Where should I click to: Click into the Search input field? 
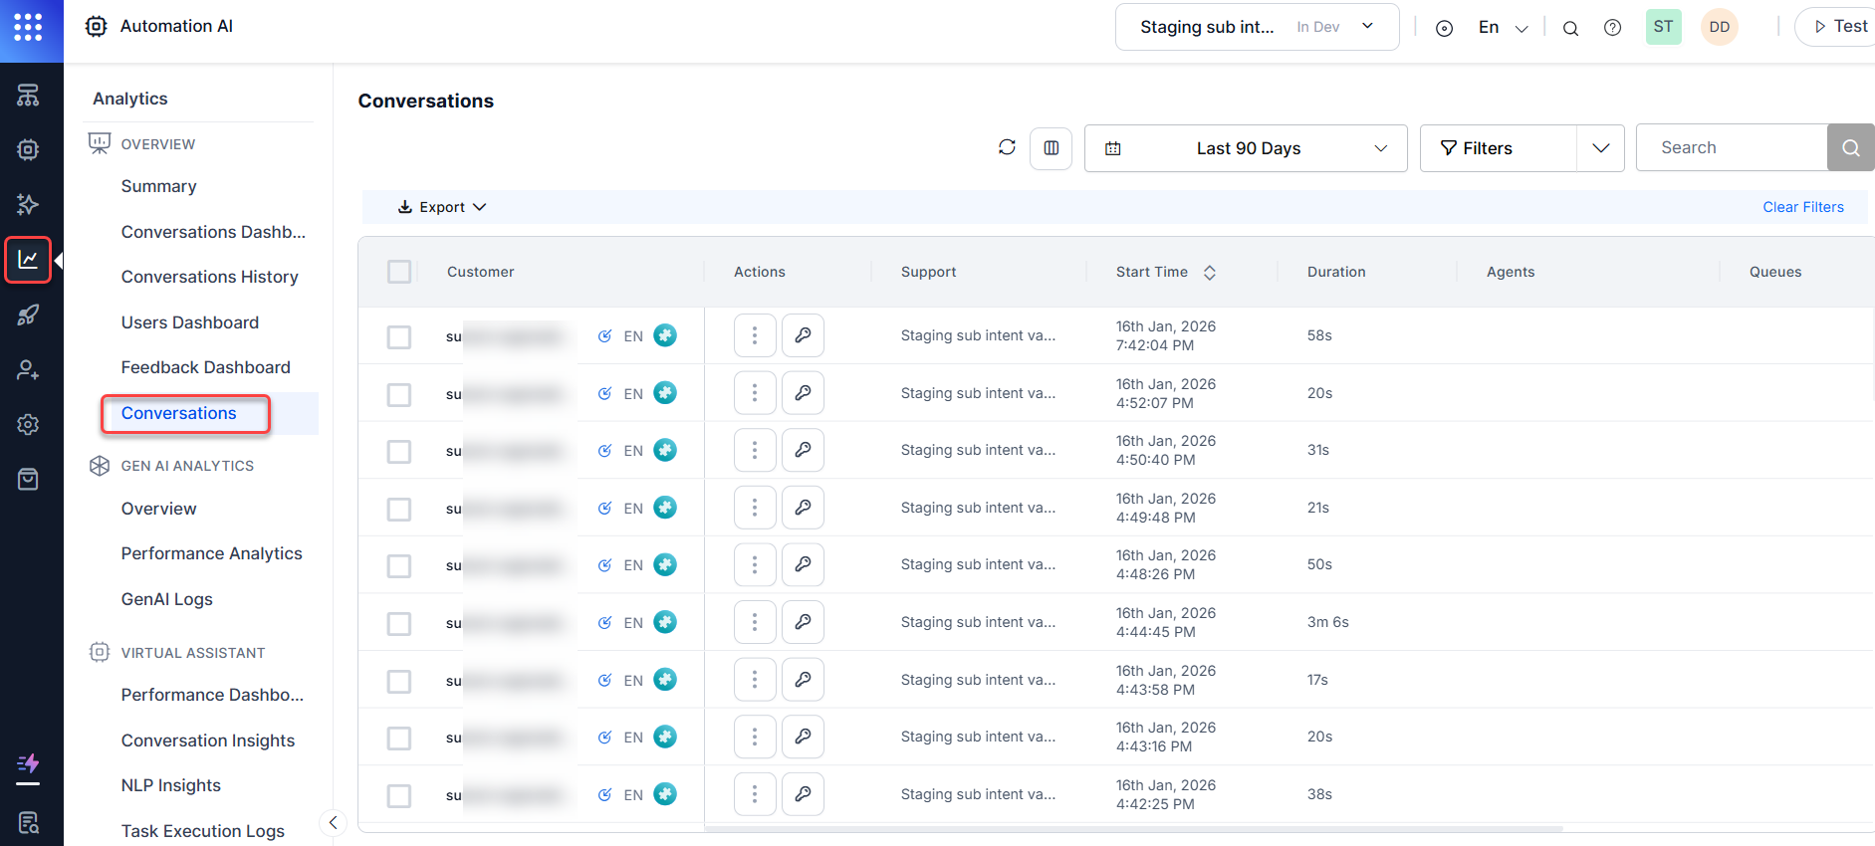pyautogui.click(x=1731, y=148)
